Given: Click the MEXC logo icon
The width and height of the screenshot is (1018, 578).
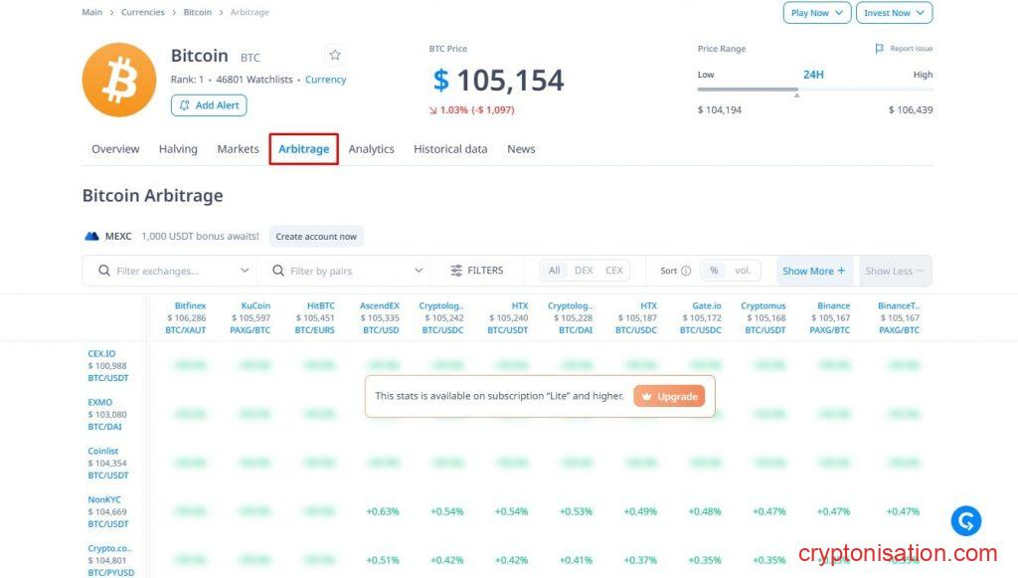Looking at the screenshot, I should click(x=92, y=237).
